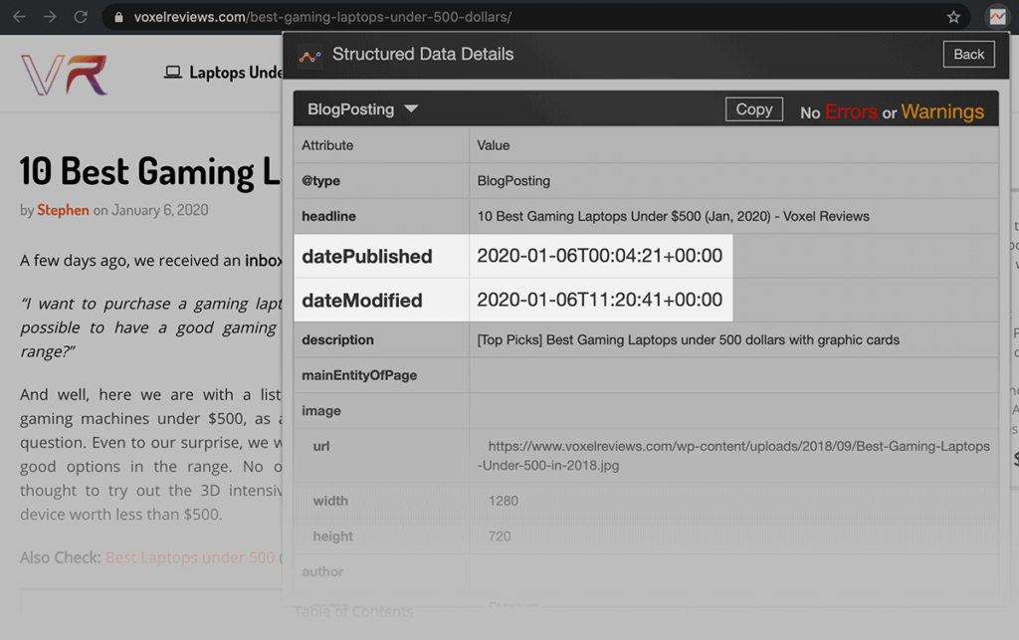Click the author attribute label

(x=322, y=571)
